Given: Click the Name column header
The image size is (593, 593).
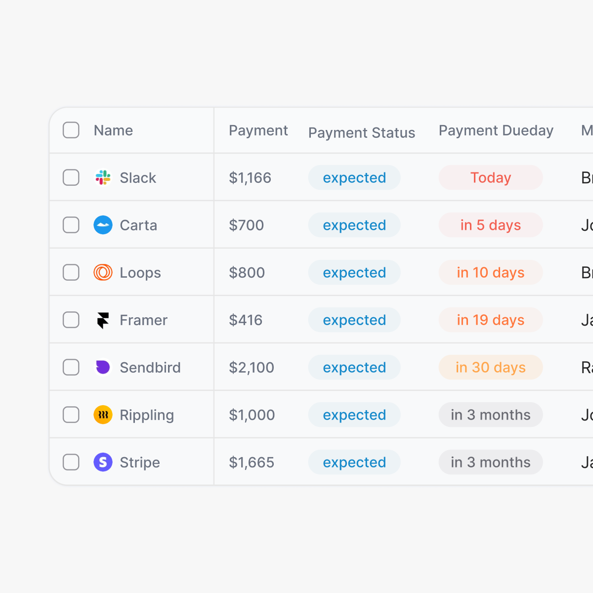Looking at the screenshot, I should (x=113, y=130).
